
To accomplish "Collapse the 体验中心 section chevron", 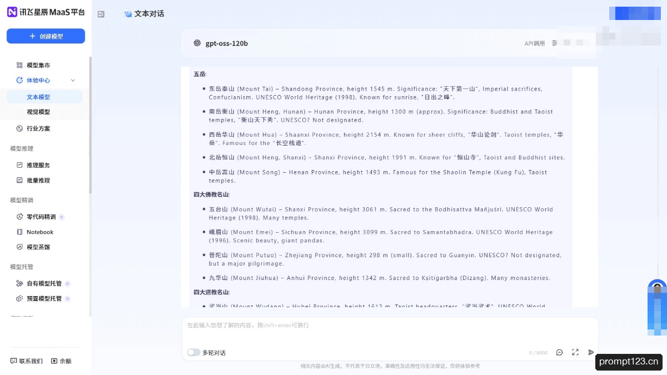I will coord(73,81).
